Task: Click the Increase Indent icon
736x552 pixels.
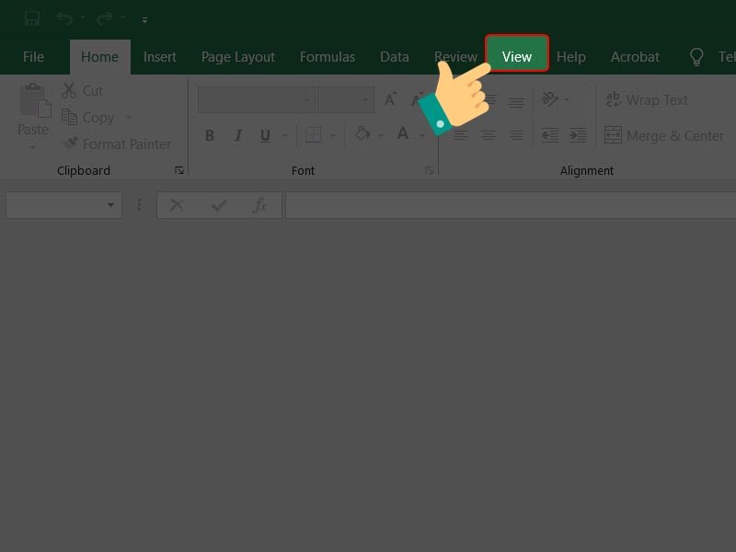Action: 578,135
